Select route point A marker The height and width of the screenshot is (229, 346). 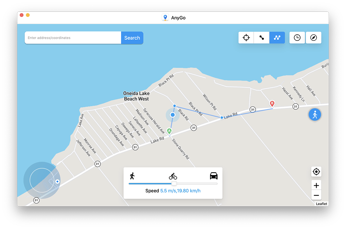click(x=169, y=131)
